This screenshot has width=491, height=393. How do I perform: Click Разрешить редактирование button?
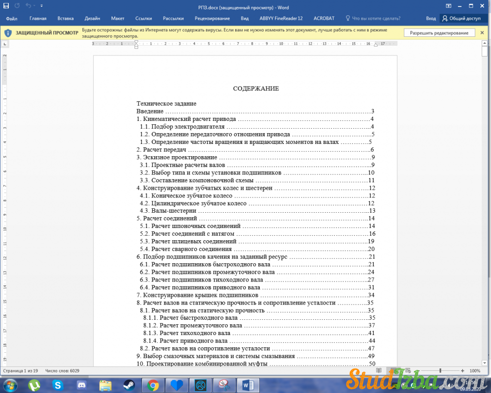click(x=439, y=33)
